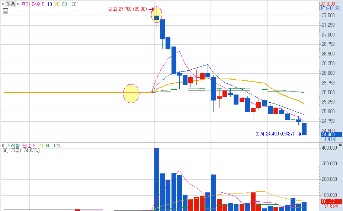
Task: Click the HC:-11,91 indicator
Action: [329, 8]
